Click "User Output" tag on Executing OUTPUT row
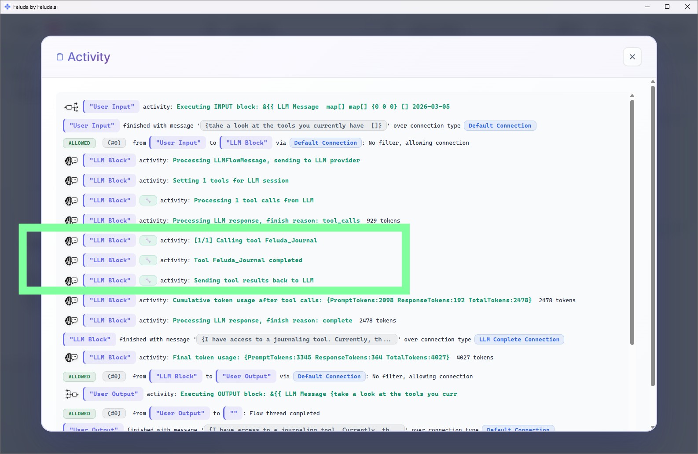Viewport: 698px width, 454px height. tap(114, 394)
